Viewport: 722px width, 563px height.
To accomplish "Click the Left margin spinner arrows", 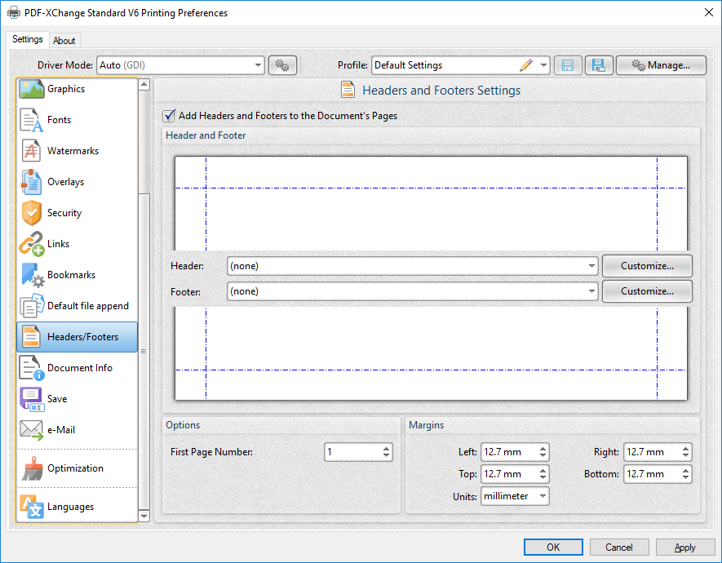I will (x=543, y=452).
